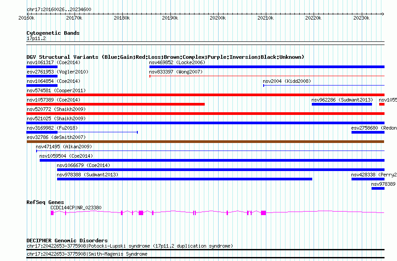397x261 pixels.
Task: Select nsv962286 (Sudmant2013) variant label
Action: 342,100
